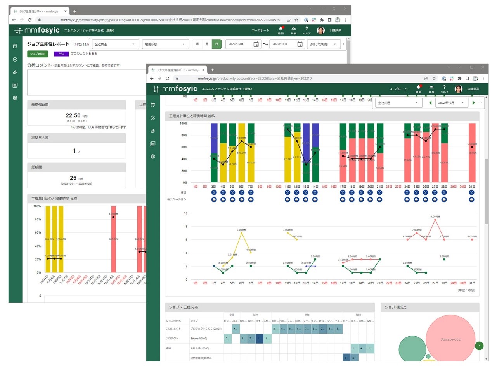This screenshot has width=504, height=370.
Task: Bookmark the back window page with the star
Action: [296, 20]
